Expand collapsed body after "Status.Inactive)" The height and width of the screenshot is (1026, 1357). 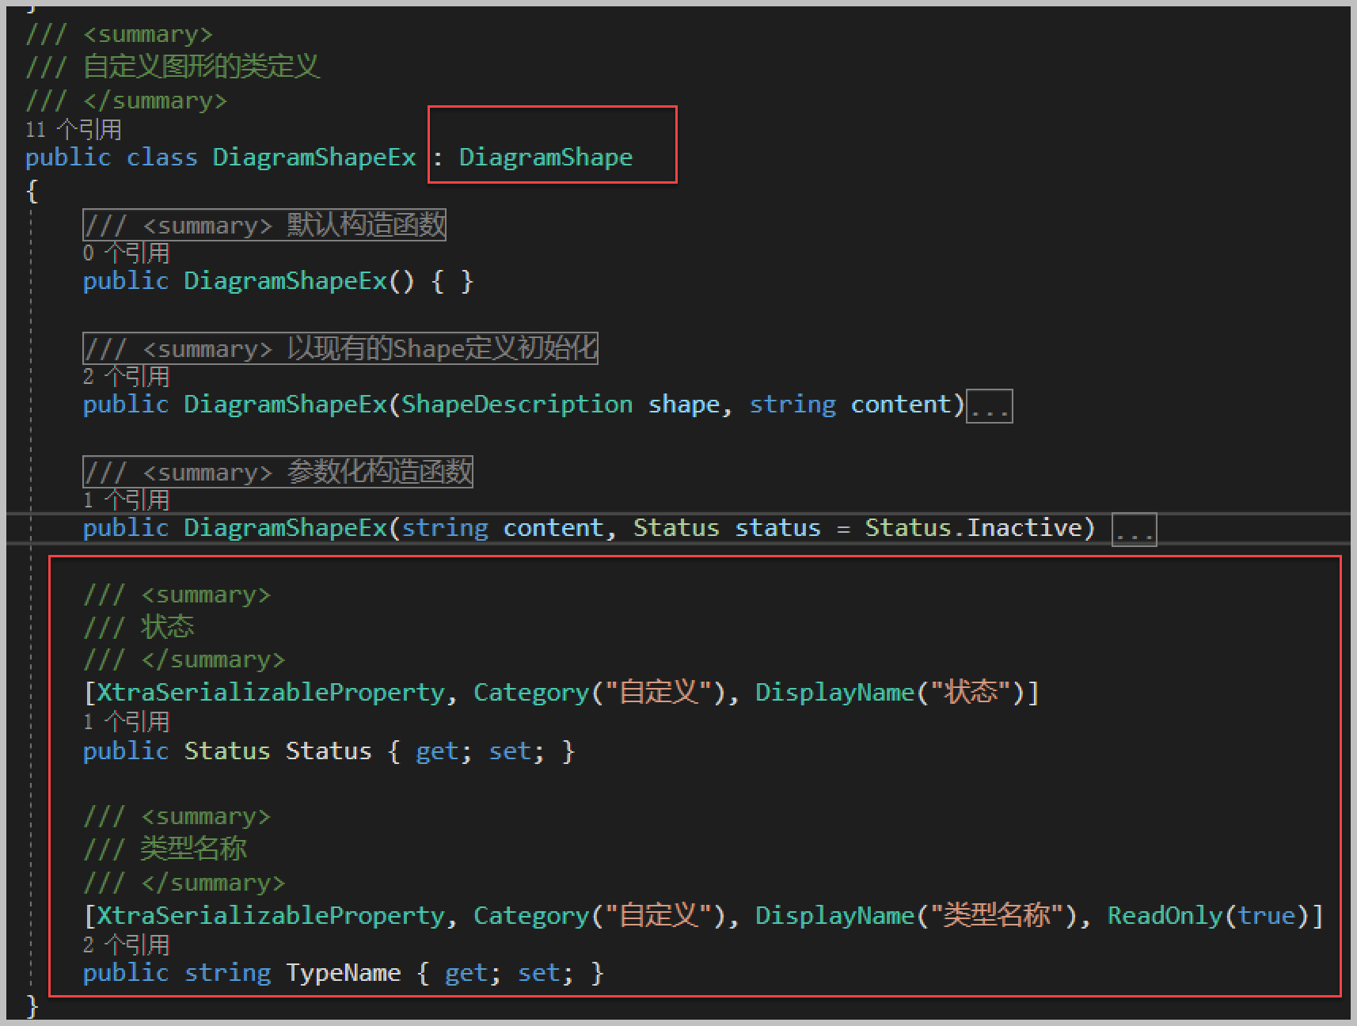click(1135, 530)
